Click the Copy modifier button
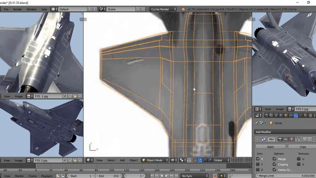 pos(302,147)
